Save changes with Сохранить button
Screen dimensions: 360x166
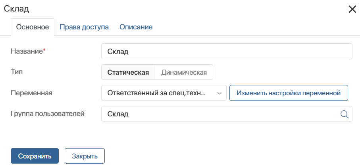coord(35,156)
